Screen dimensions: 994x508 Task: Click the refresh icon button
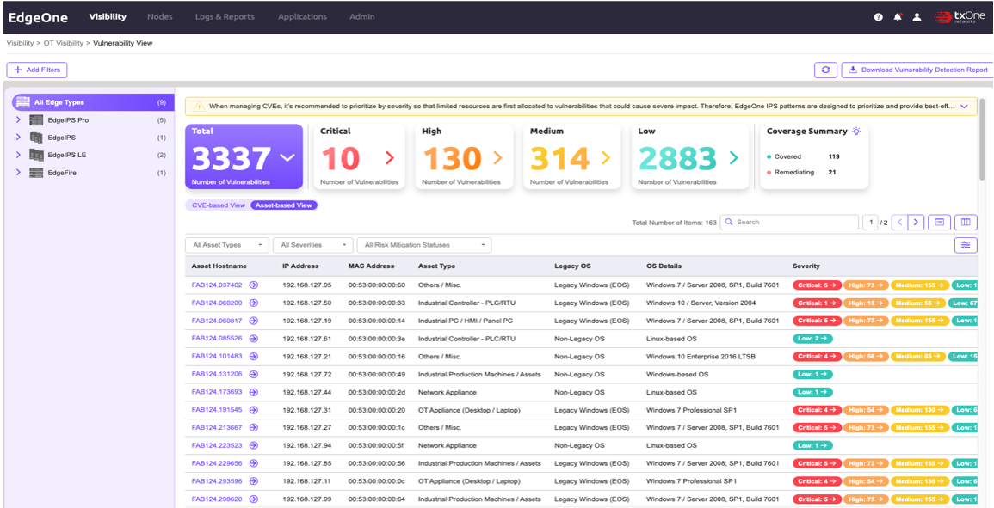click(x=826, y=70)
